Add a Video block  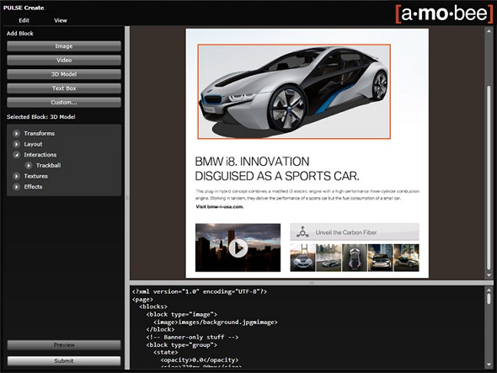(x=64, y=60)
